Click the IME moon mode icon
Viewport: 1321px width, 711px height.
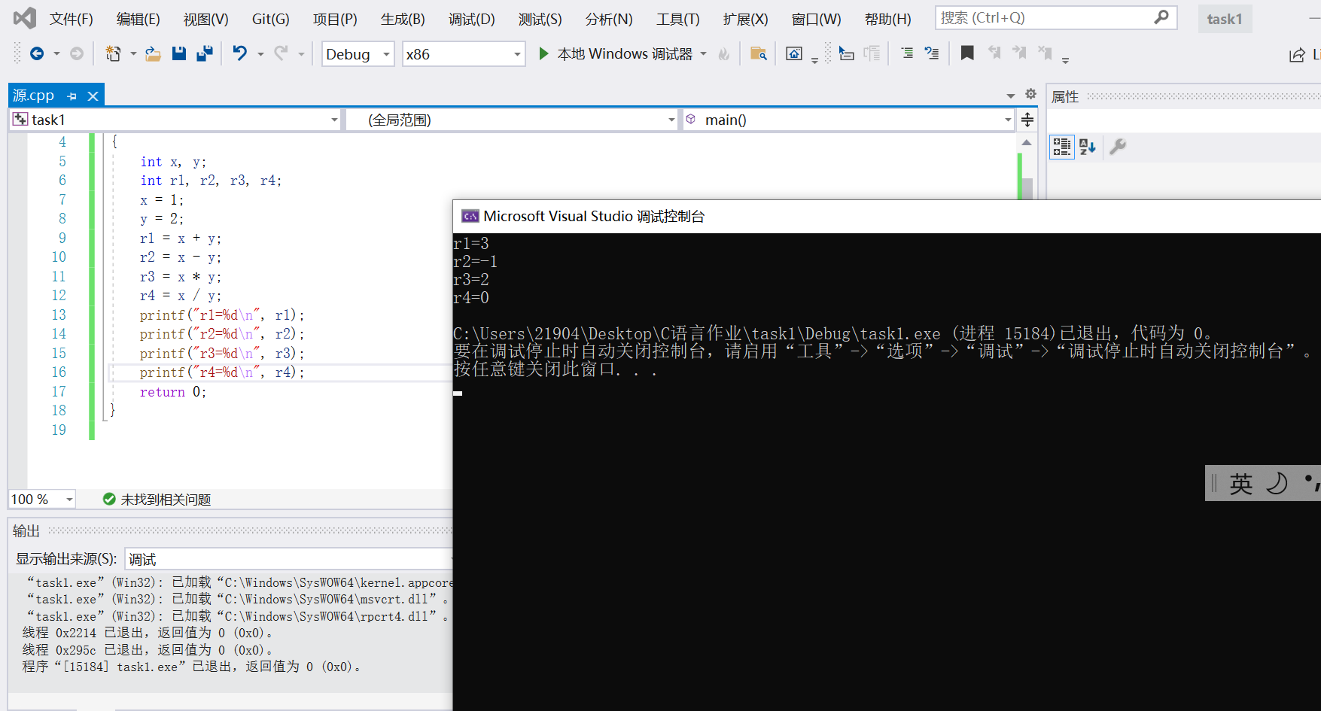coord(1277,483)
